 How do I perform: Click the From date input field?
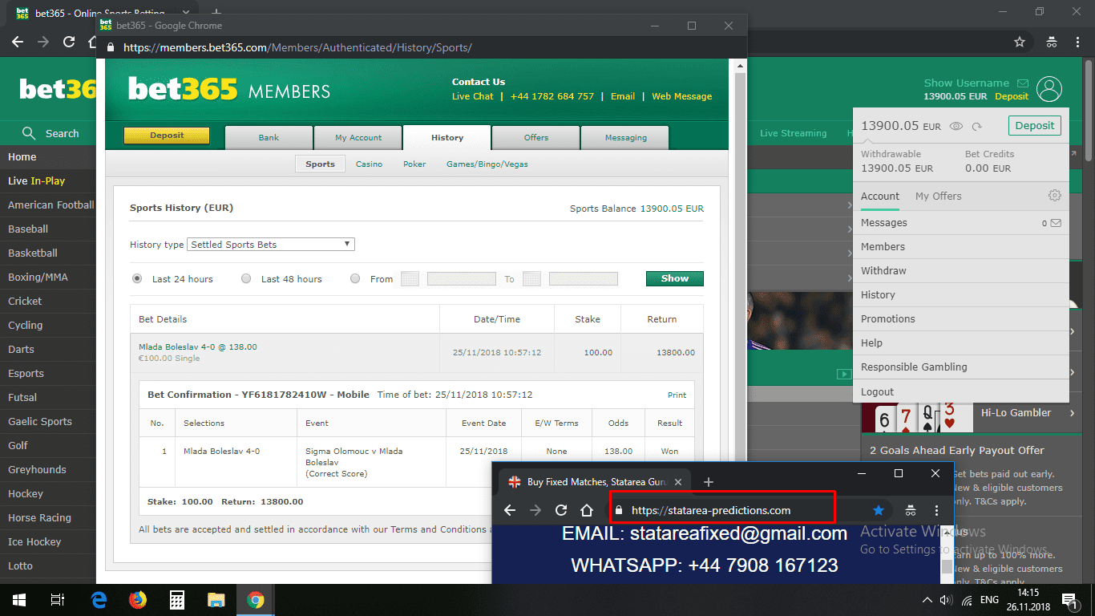(462, 279)
